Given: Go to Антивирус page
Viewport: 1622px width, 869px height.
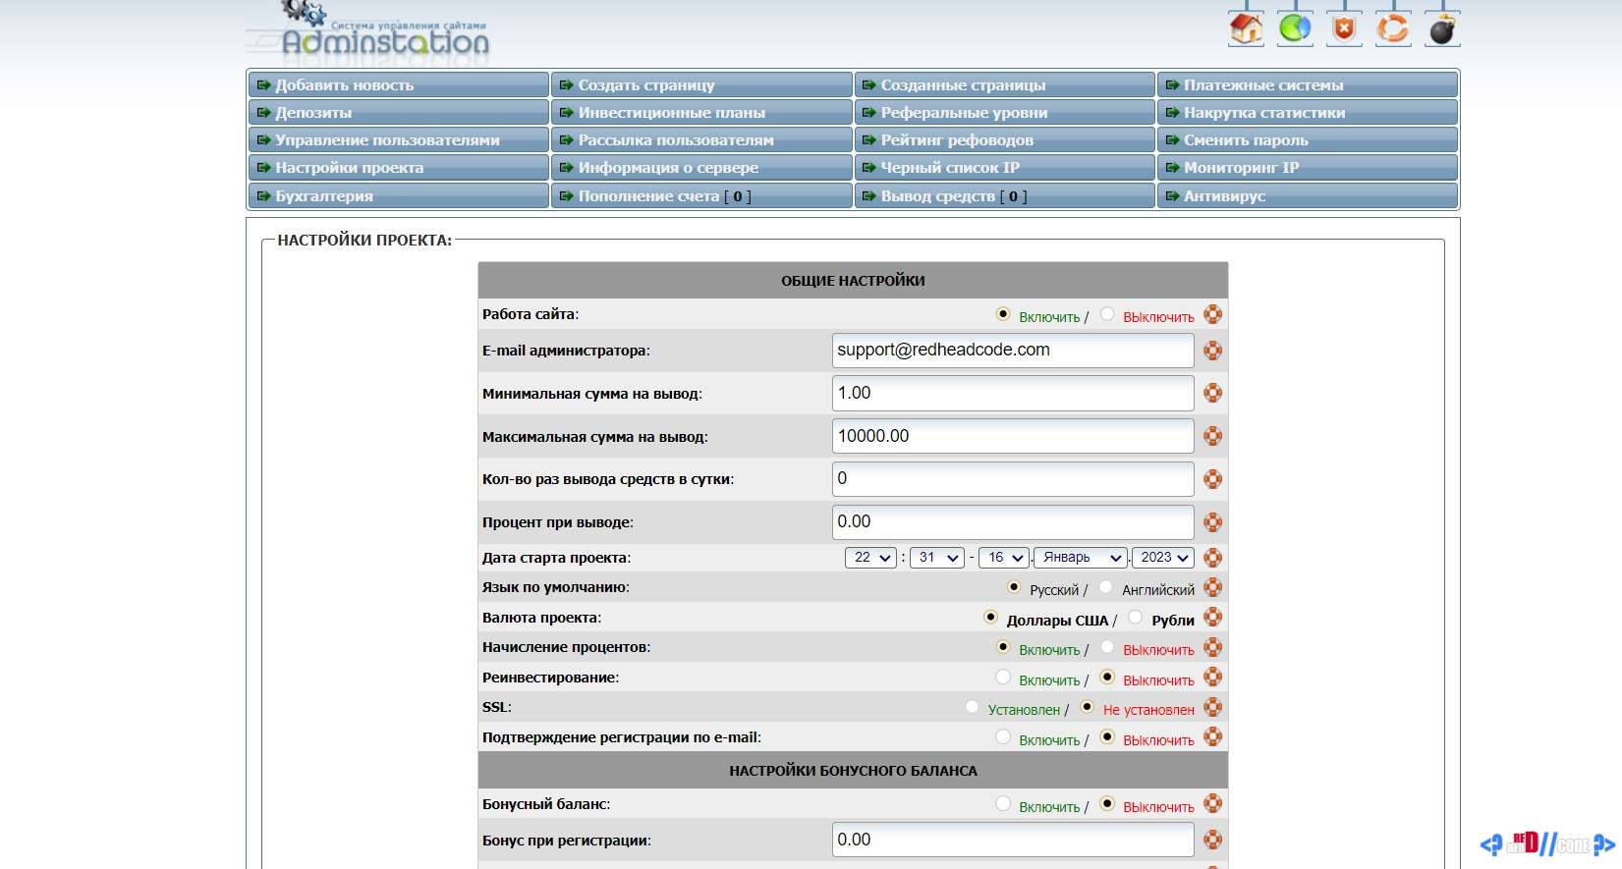Looking at the screenshot, I should (1307, 196).
